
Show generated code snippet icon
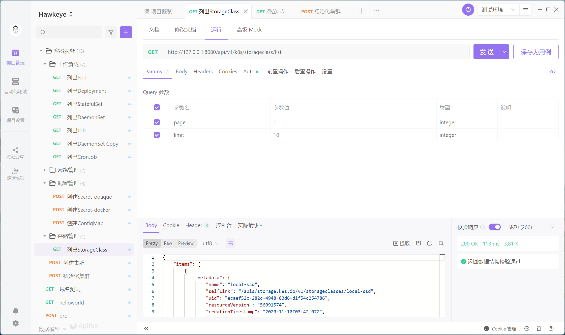coord(553,72)
